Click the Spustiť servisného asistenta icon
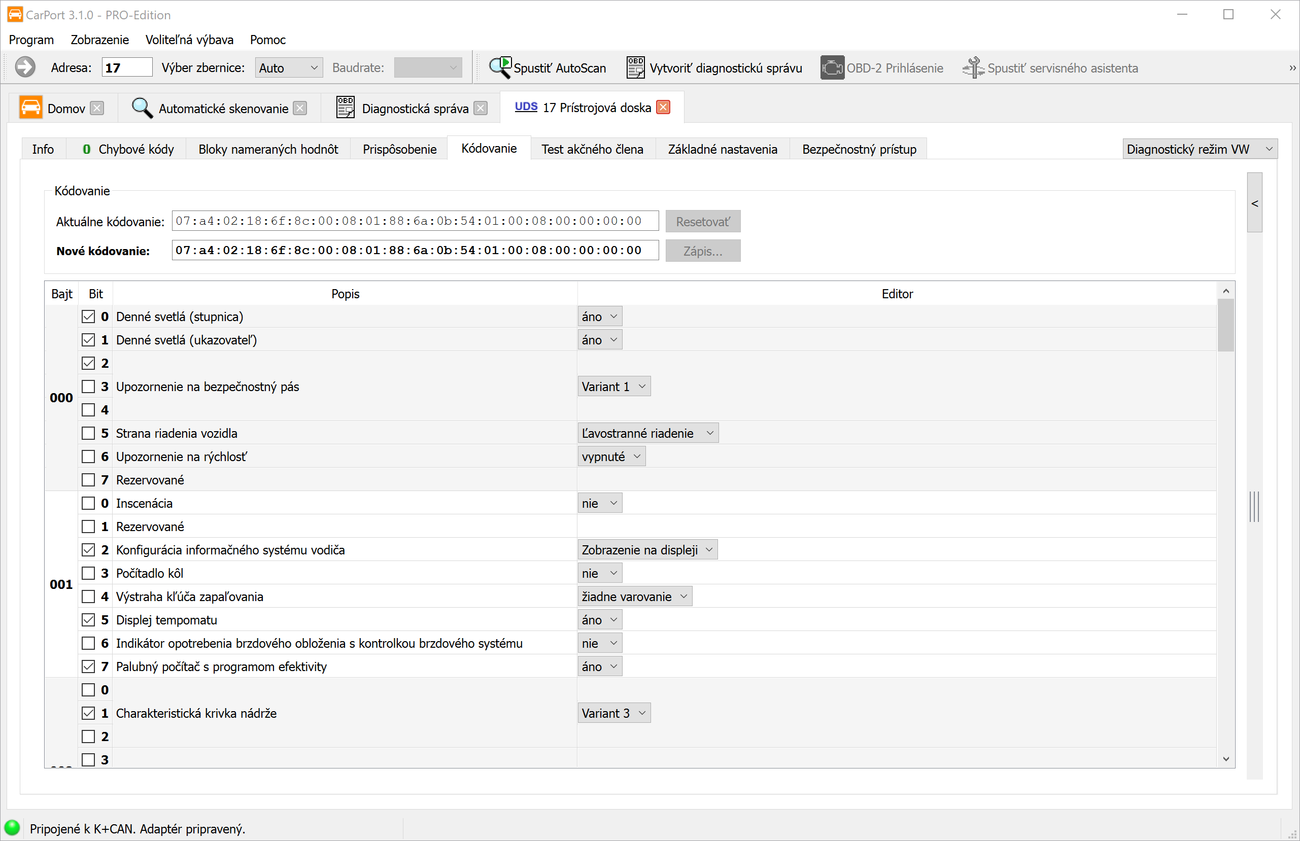This screenshot has width=1300, height=841. click(973, 68)
